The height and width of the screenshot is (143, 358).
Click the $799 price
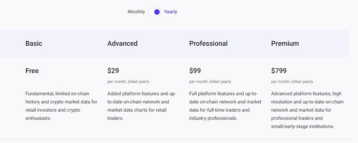tap(279, 71)
